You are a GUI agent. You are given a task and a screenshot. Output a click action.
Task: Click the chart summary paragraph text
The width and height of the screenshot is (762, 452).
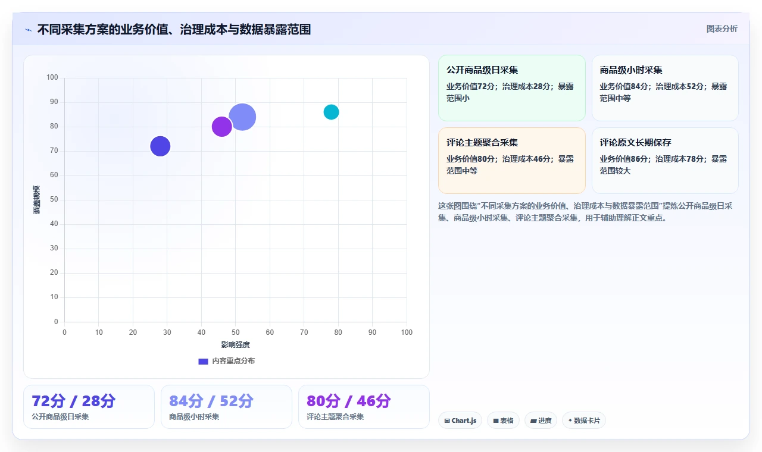[585, 212]
